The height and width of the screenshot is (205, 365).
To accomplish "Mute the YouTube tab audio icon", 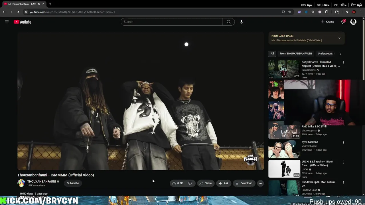I will [x=39, y=4].
